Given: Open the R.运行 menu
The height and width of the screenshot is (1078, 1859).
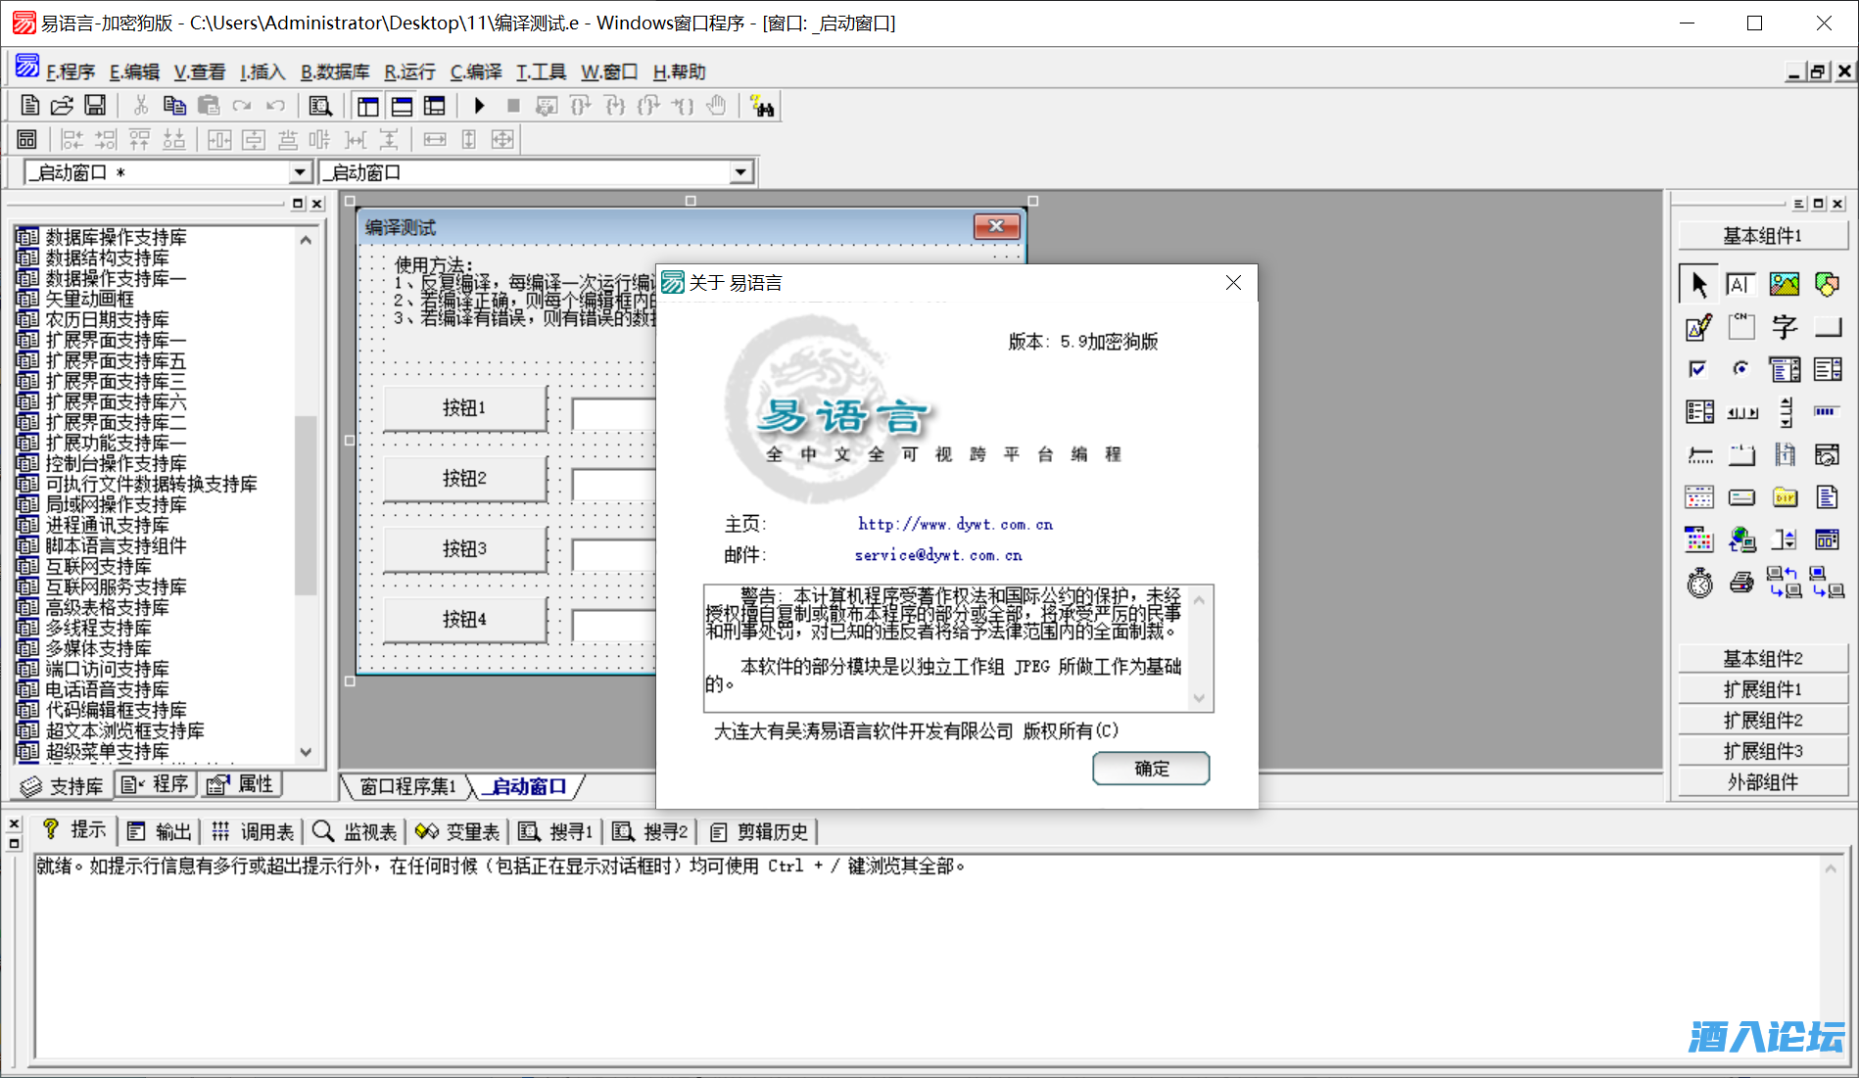Looking at the screenshot, I should click(x=409, y=71).
